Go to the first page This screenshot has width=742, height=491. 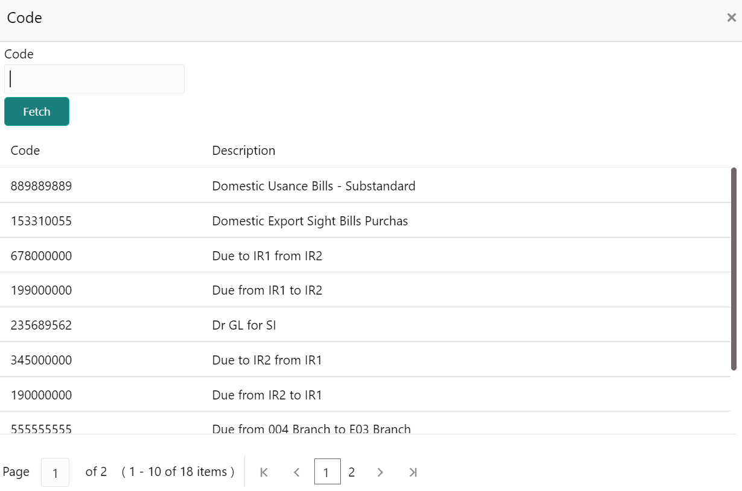coord(264,472)
